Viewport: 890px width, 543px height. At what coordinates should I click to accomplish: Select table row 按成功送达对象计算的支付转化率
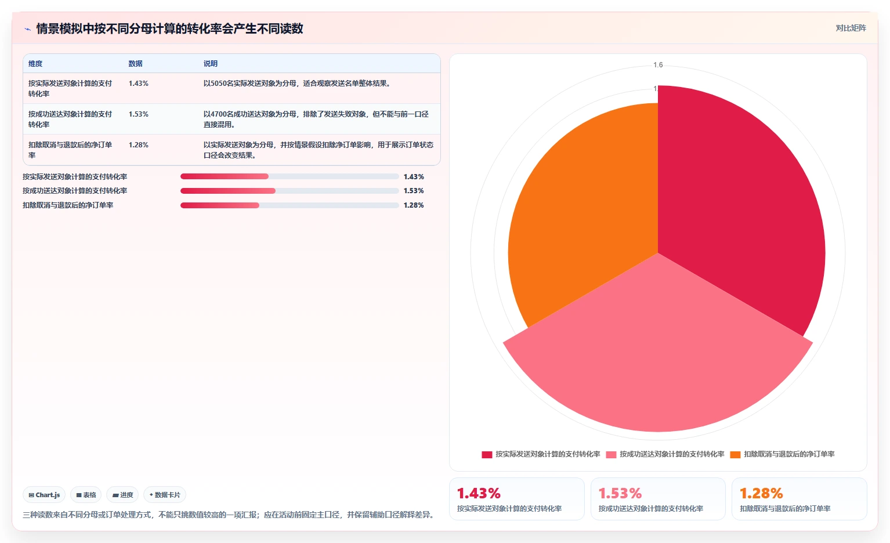[x=231, y=119]
